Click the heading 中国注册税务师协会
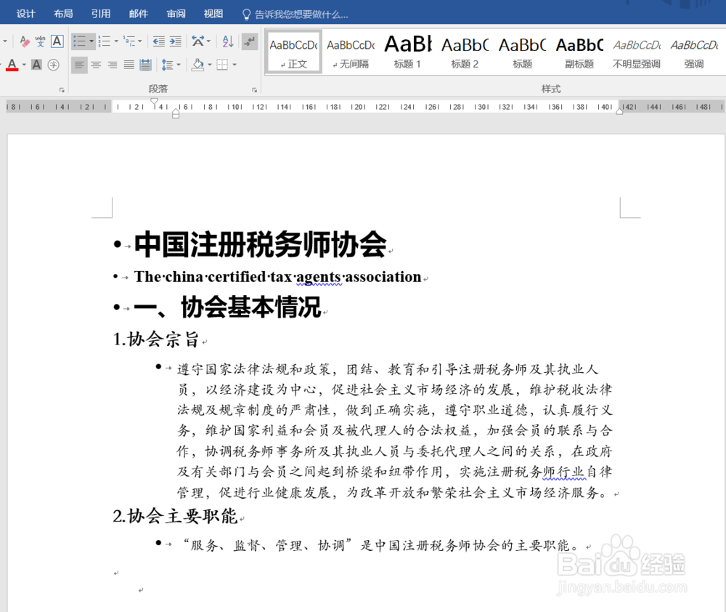The width and height of the screenshot is (726, 612). coord(261,244)
